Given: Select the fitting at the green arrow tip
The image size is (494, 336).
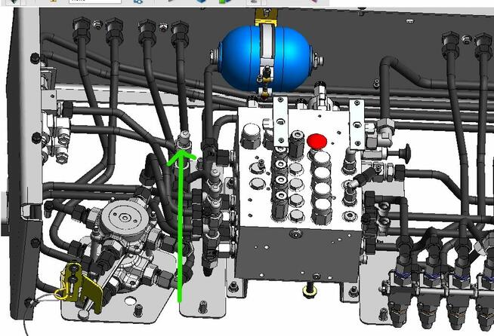Looking at the screenshot, I should [x=181, y=142].
